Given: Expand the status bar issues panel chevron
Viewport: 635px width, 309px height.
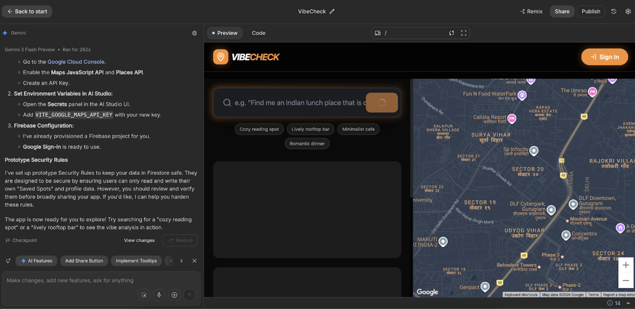Looking at the screenshot, I should 628,303.
